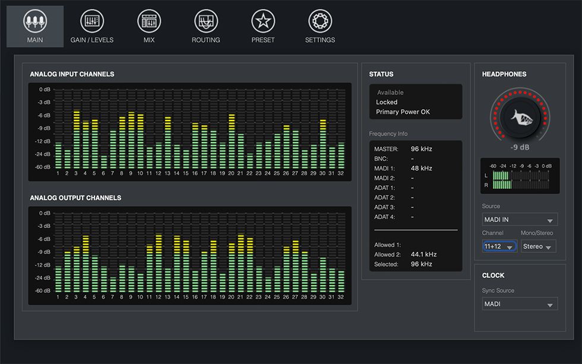Click the 'Allowed 1:' label

(x=387, y=245)
